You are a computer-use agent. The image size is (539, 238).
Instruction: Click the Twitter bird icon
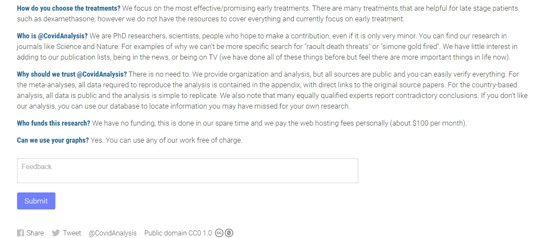[x=56, y=233]
